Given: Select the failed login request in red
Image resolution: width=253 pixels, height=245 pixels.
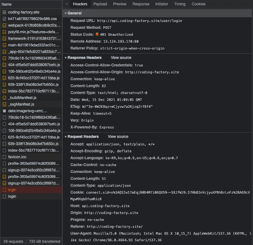Looking at the screenshot, I should [x=31, y=190].
